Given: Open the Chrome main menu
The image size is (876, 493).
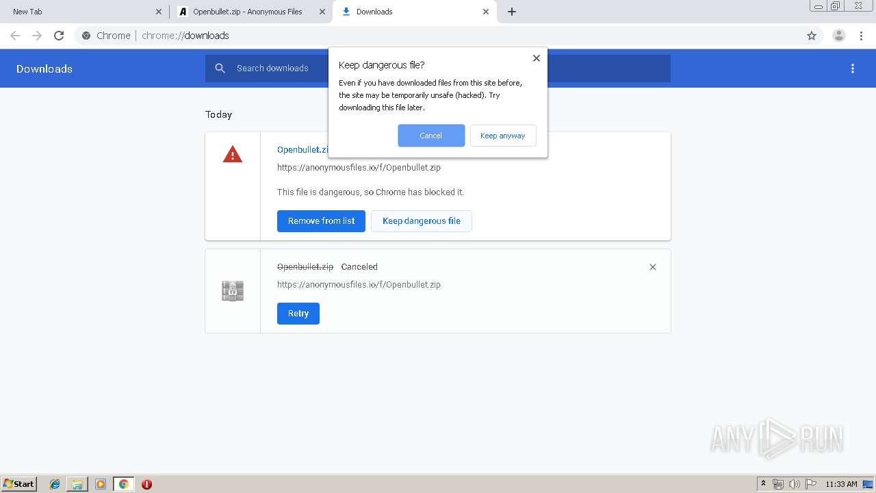Looking at the screenshot, I should (862, 36).
